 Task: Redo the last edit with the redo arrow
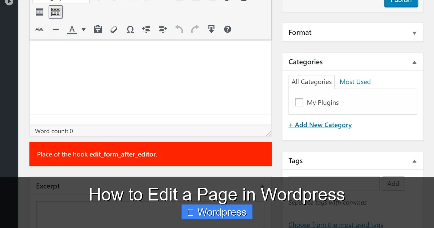(195, 29)
